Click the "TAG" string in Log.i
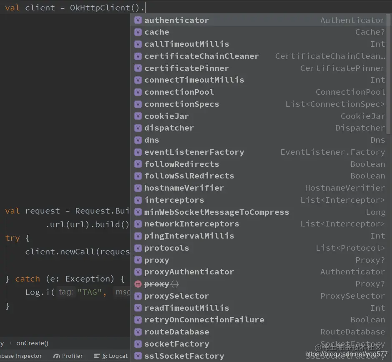 [90, 292]
